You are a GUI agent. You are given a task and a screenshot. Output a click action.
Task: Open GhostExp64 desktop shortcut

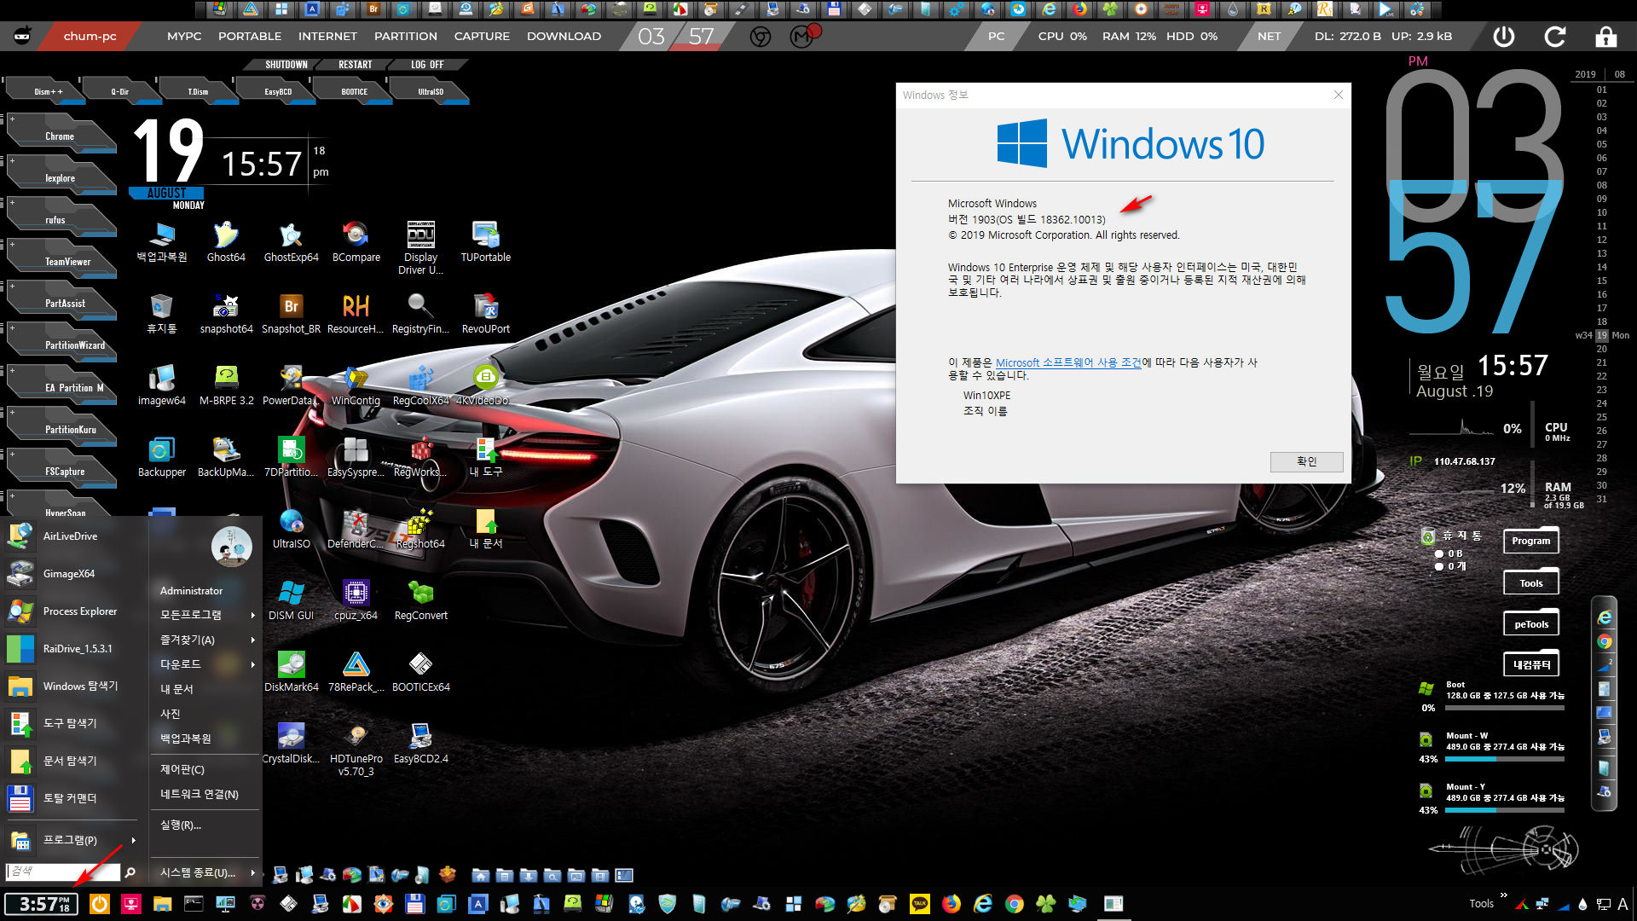tap(291, 241)
